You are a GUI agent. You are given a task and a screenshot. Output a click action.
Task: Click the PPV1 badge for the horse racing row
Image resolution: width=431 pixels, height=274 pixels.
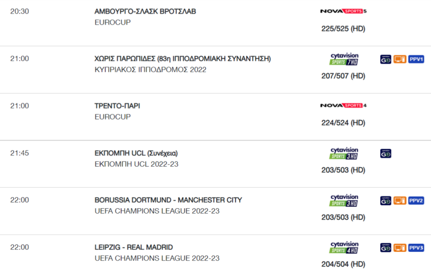(416, 59)
